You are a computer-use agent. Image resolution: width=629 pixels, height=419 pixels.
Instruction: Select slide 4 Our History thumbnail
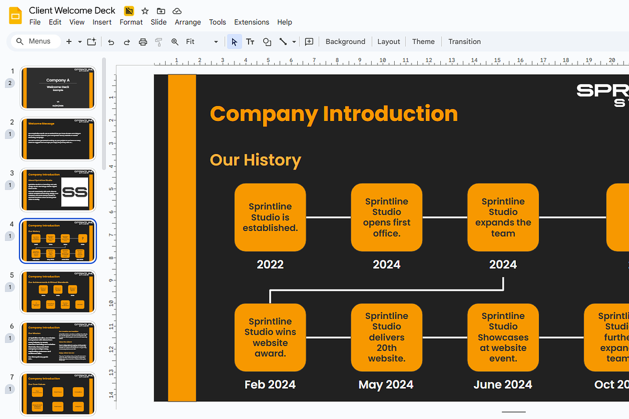pos(58,241)
